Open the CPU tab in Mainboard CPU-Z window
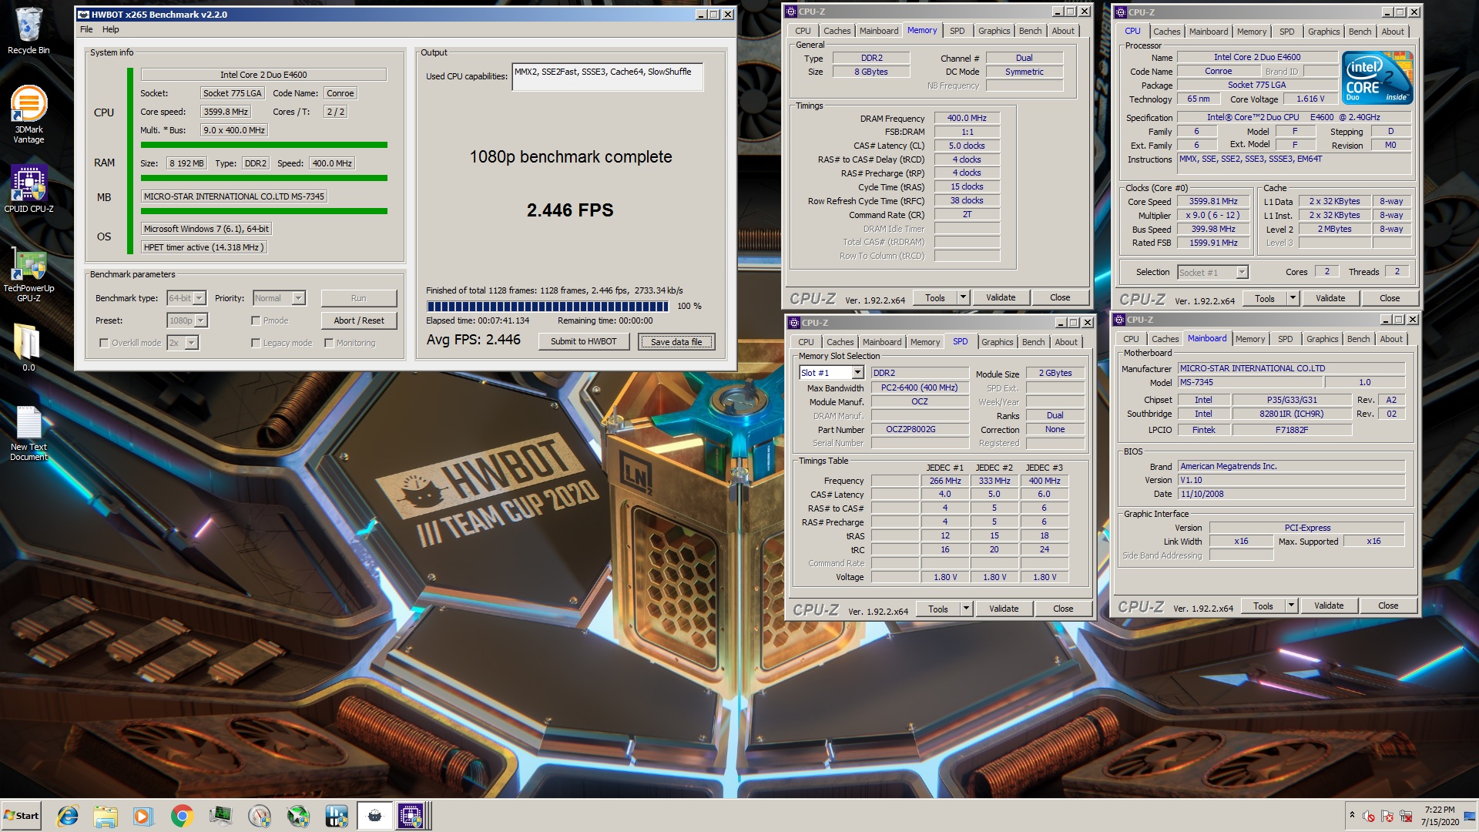Image resolution: width=1479 pixels, height=832 pixels. point(1131,339)
